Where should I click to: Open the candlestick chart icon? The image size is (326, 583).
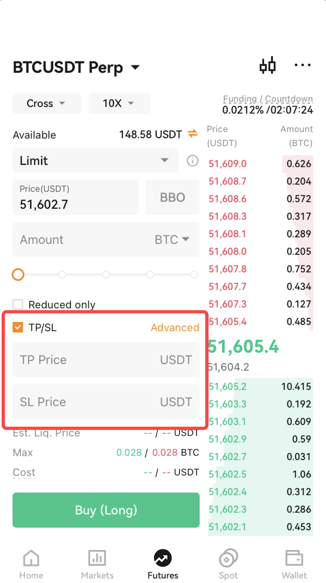point(268,66)
